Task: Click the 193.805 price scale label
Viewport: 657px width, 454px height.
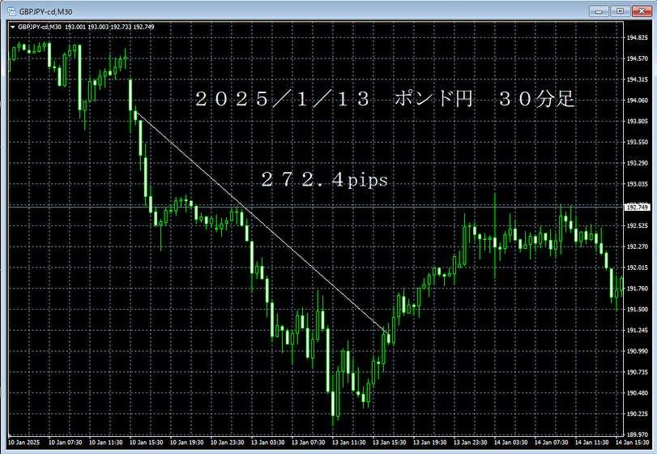Action: 637,122
